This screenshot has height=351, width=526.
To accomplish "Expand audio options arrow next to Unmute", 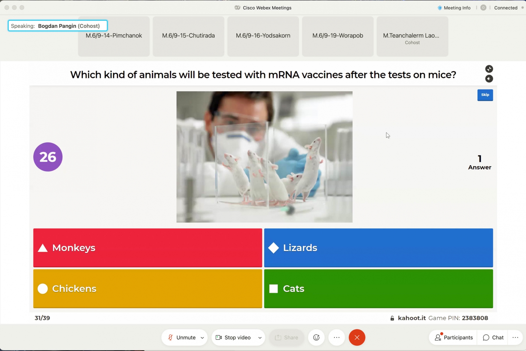I will (202, 338).
